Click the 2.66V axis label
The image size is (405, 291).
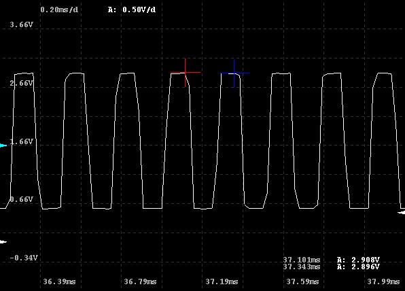22,83
